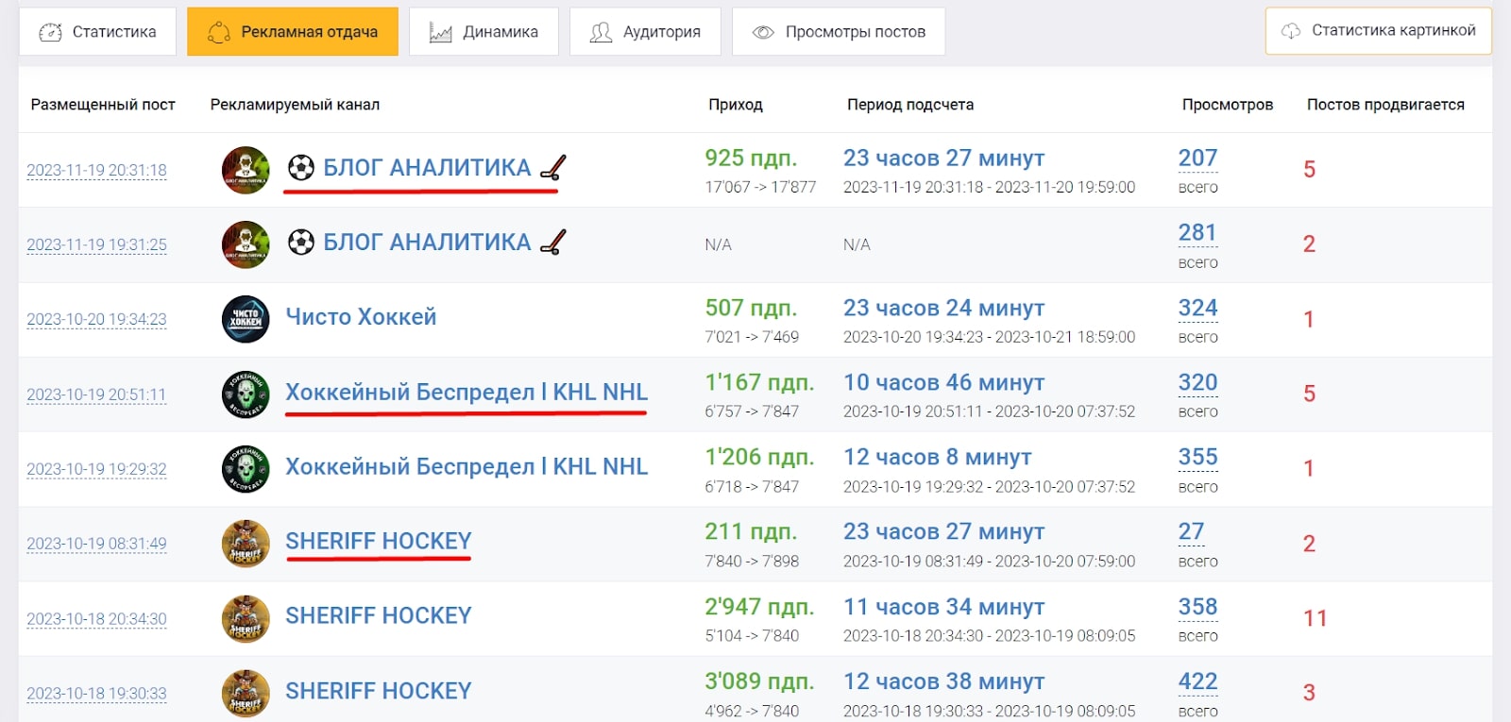Click views count 27
Image resolution: width=1511 pixels, height=722 pixels.
[1191, 531]
